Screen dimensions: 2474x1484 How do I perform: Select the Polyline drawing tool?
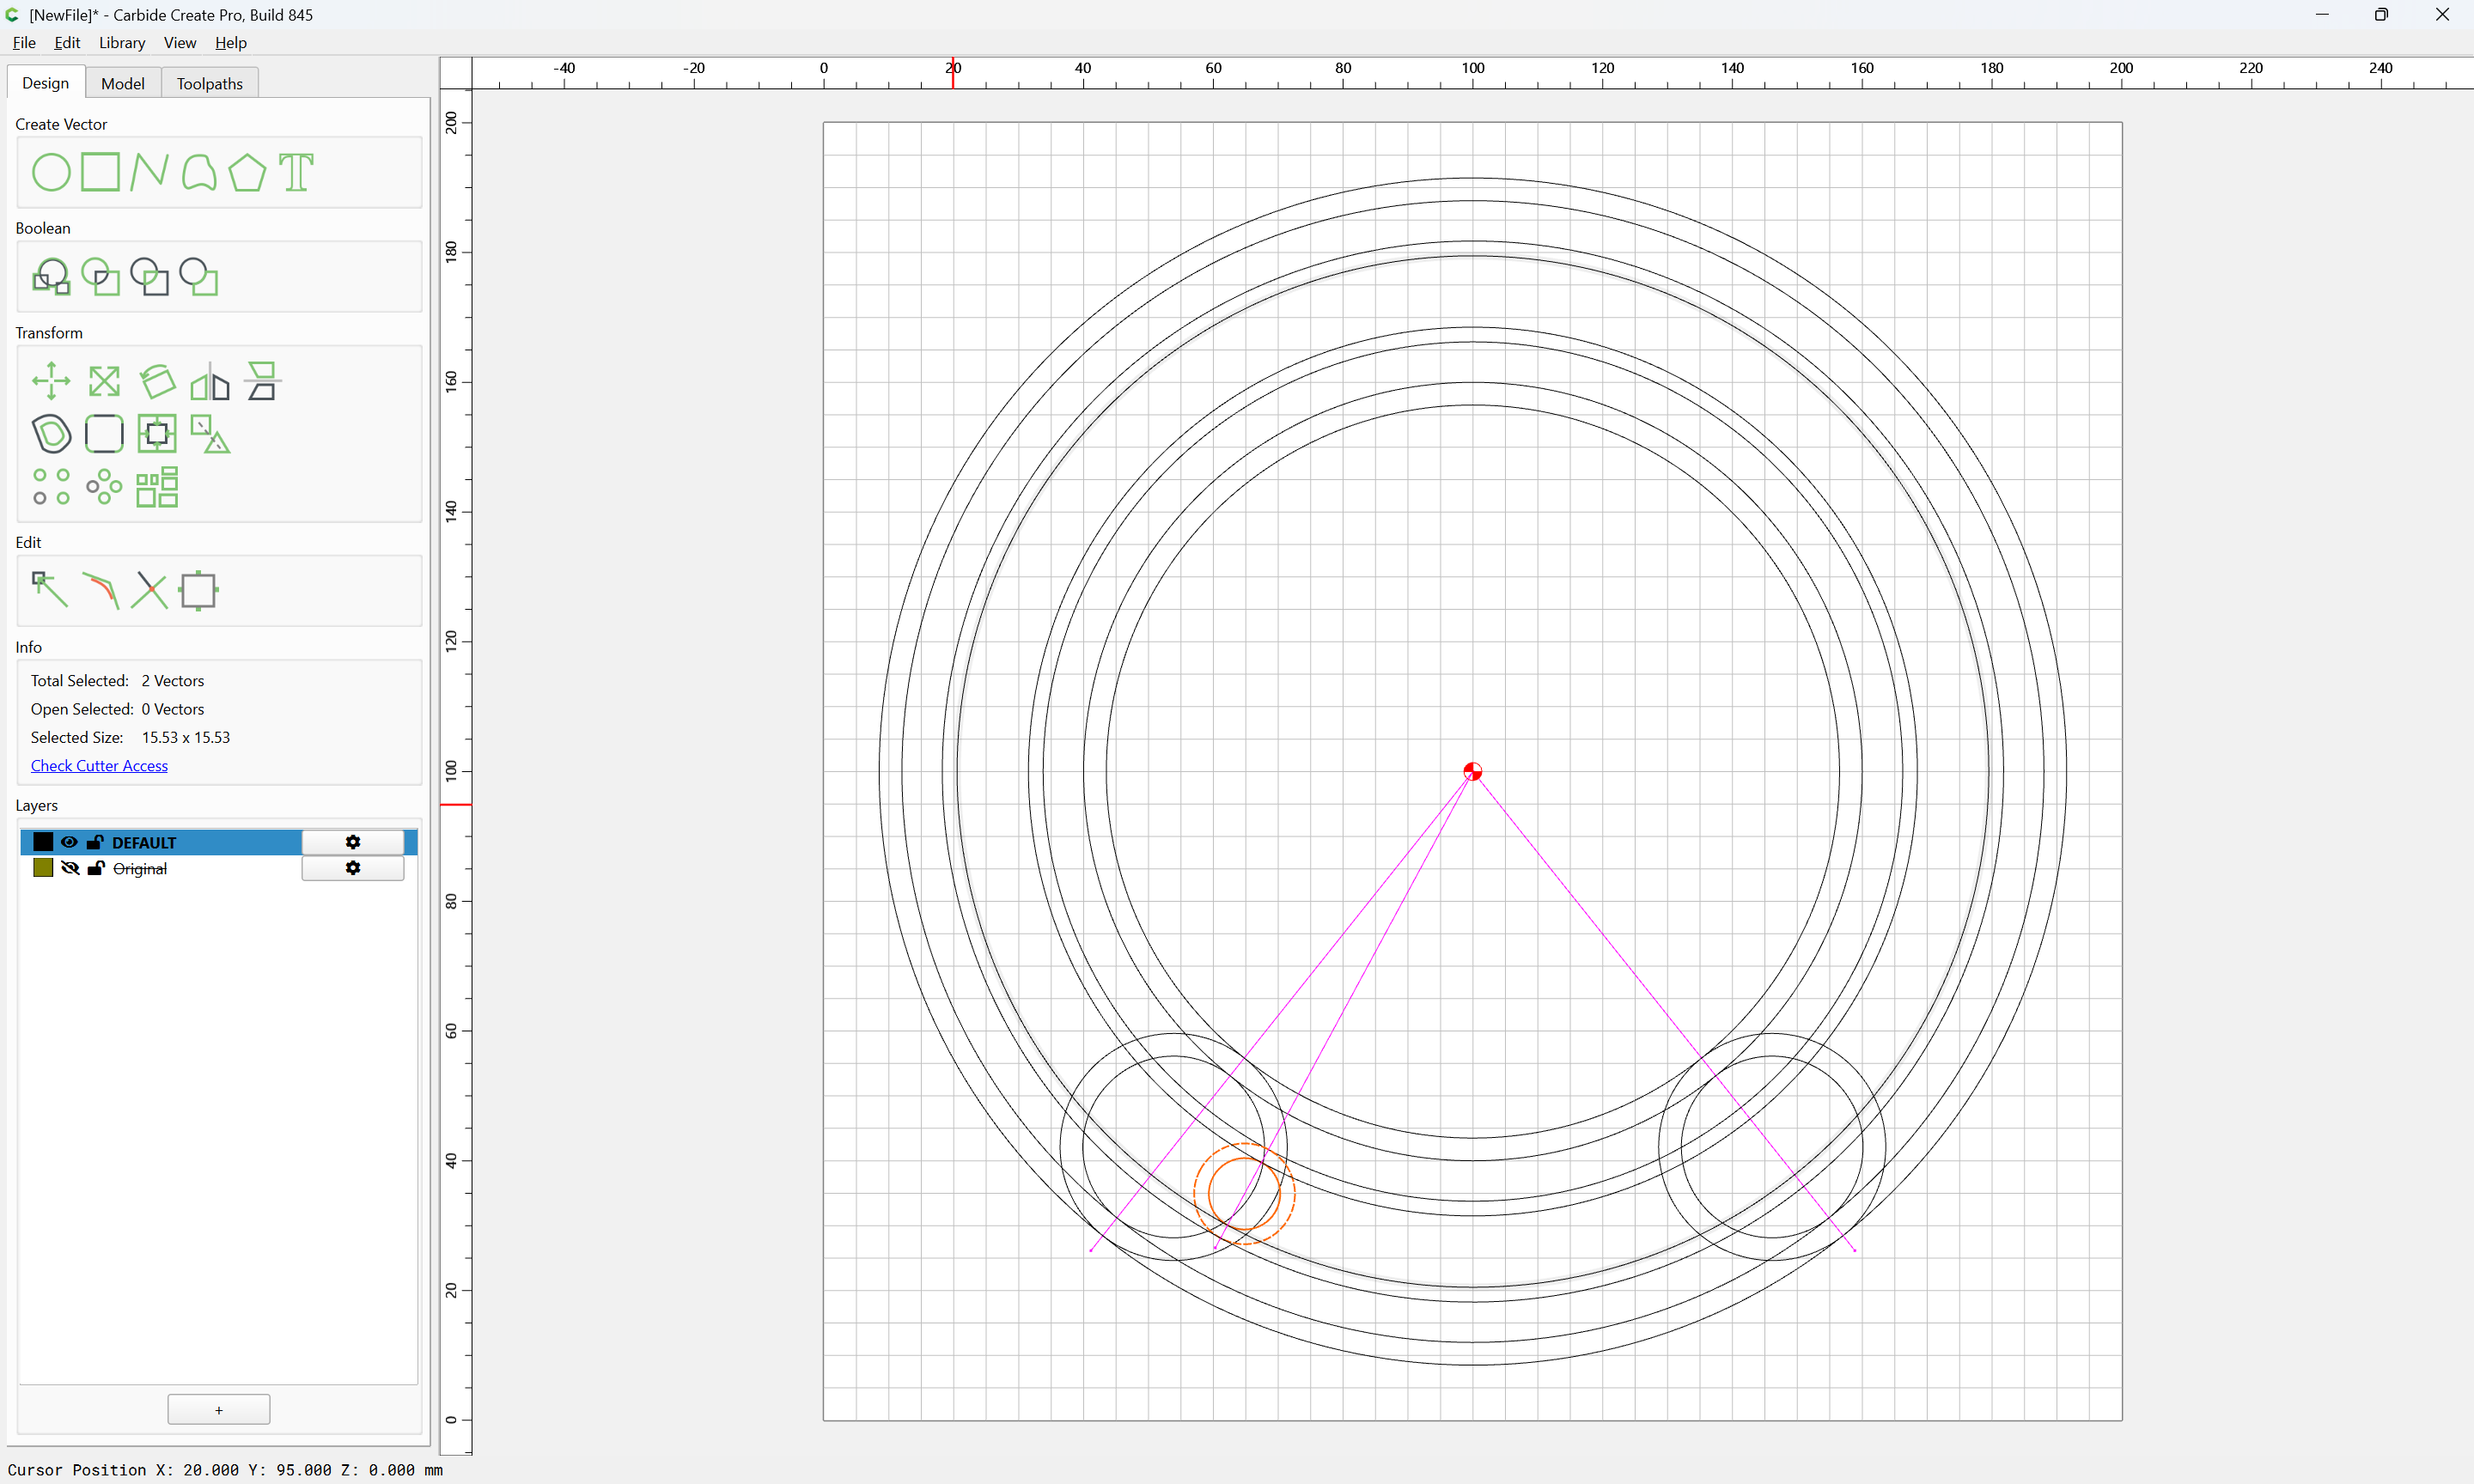coord(149,172)
